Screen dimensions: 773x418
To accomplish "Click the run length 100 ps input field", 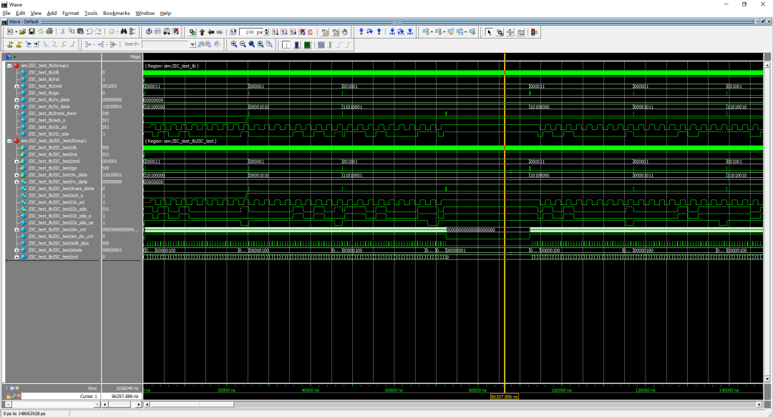I will coord(251,32).
